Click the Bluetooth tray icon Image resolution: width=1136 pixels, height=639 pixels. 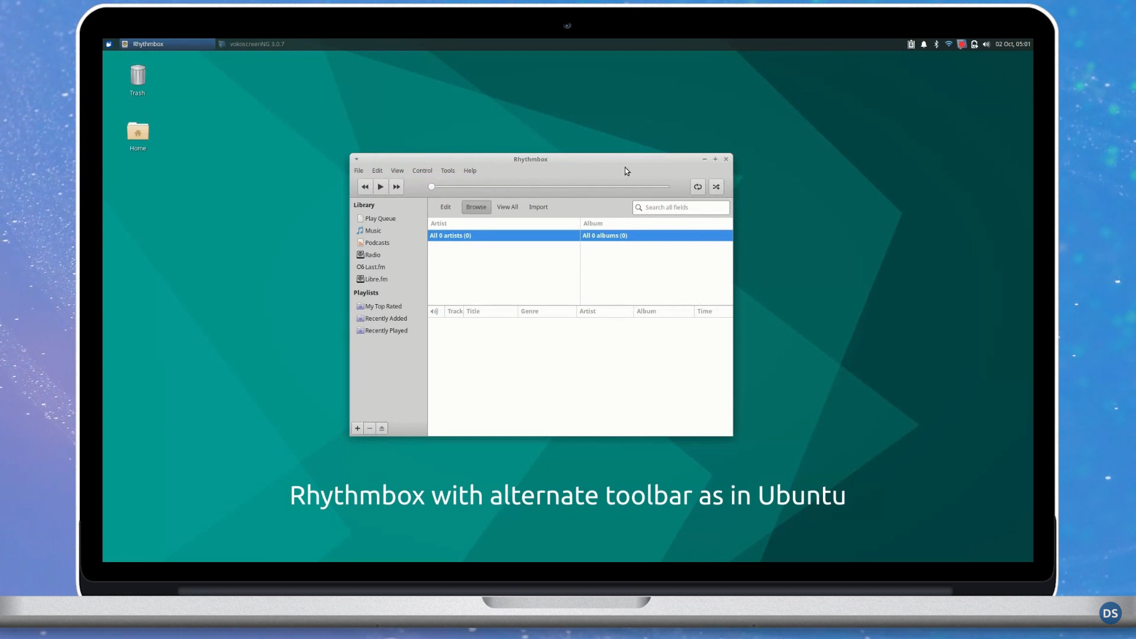936,44
